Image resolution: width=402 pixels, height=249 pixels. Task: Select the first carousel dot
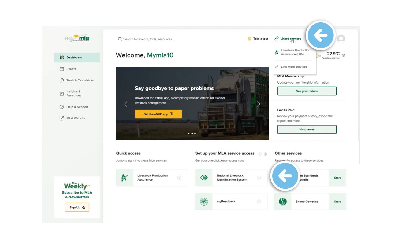tap(189, 134)
